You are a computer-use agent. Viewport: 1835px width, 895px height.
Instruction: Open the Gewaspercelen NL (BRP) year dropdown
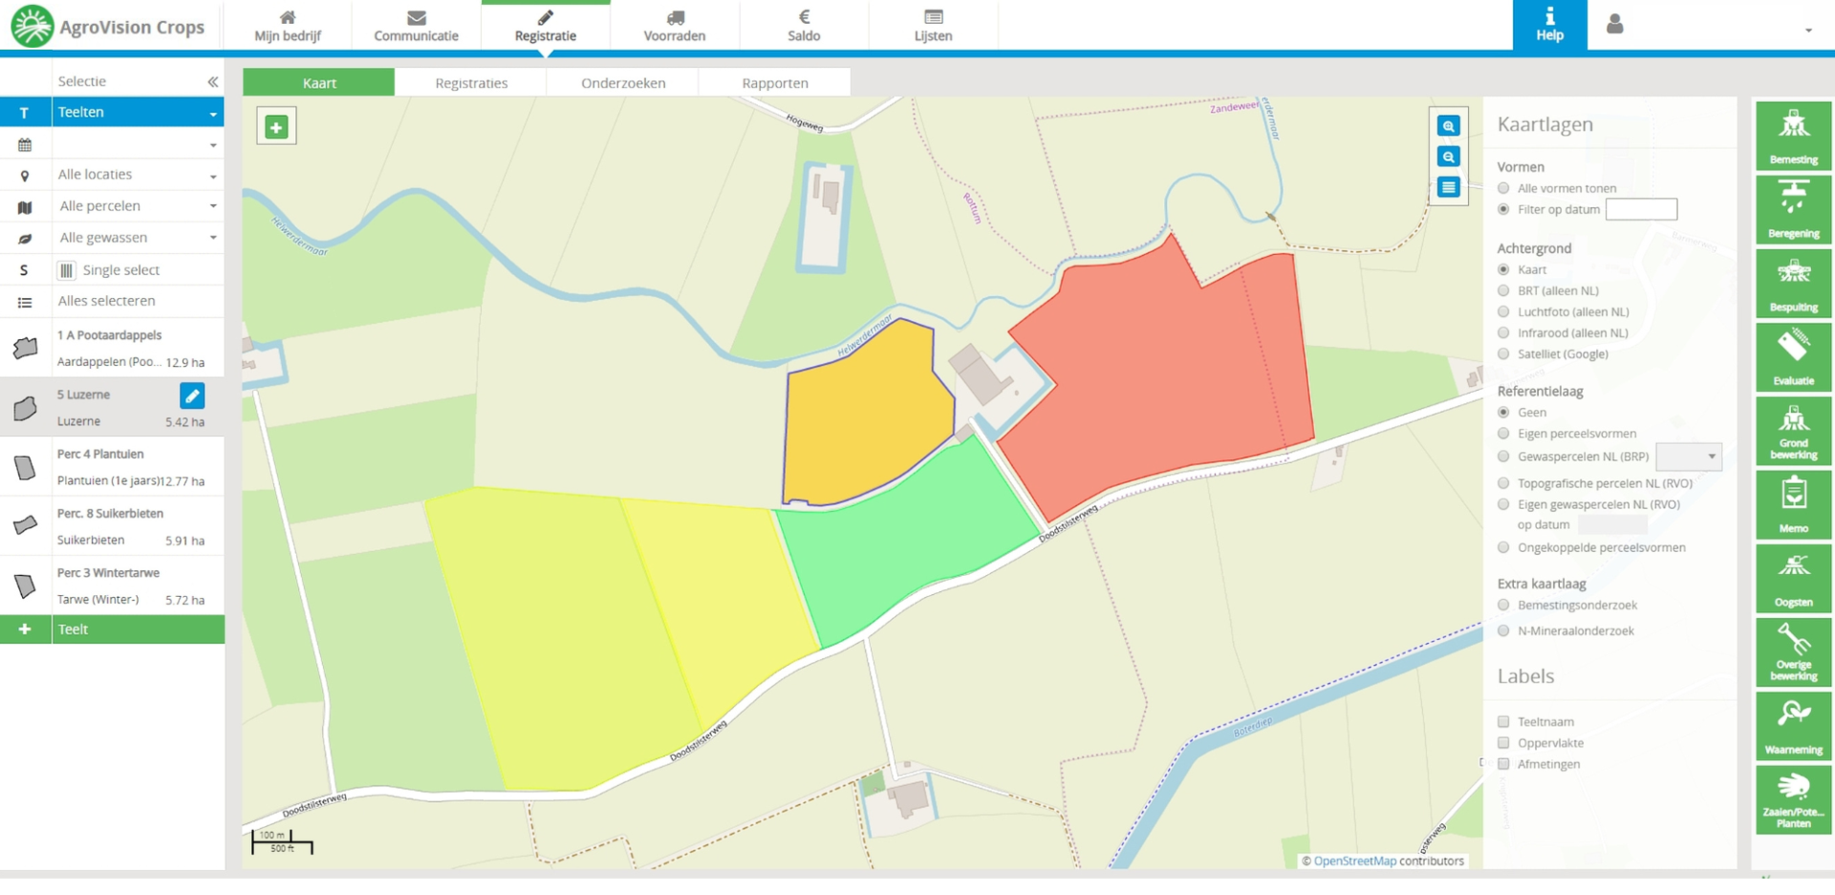point(1688,457)
